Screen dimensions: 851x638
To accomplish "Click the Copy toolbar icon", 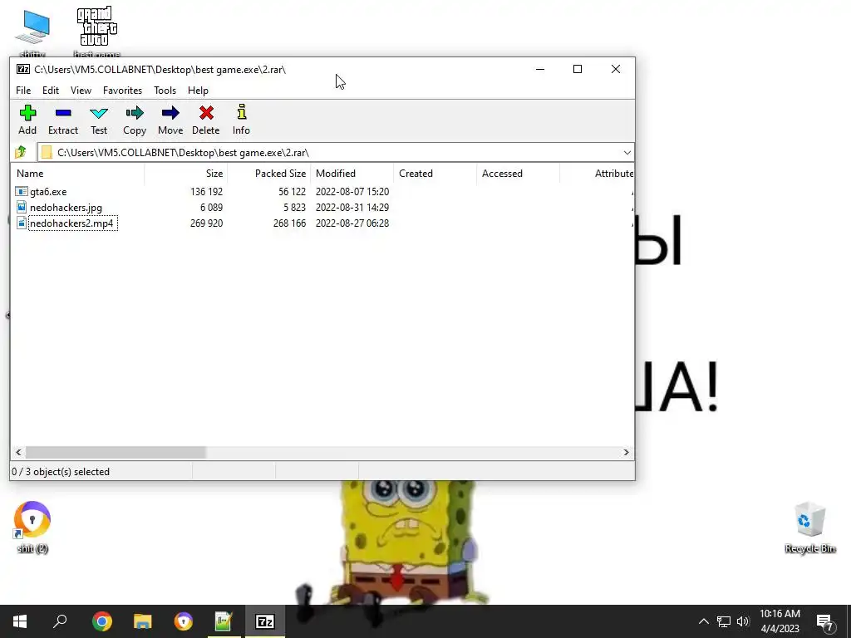I will pos(135,113).
